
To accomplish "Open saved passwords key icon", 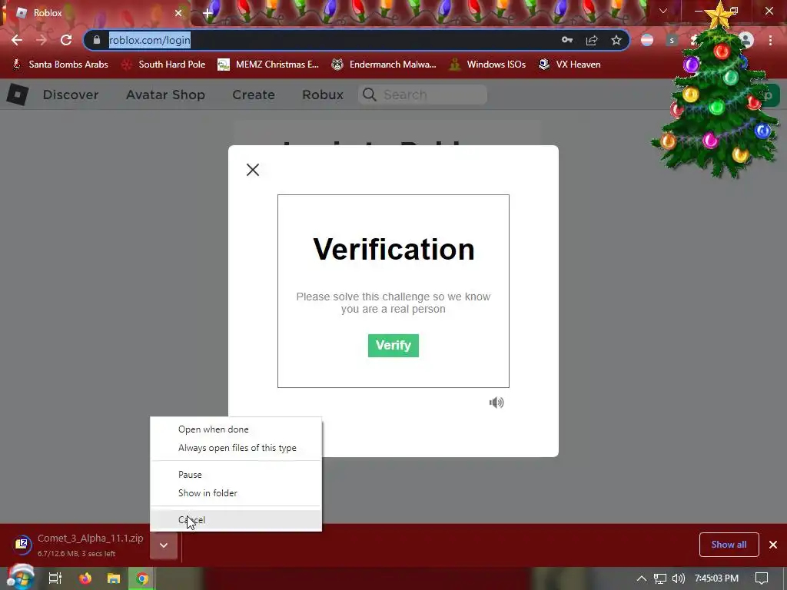I will point(567,40).
